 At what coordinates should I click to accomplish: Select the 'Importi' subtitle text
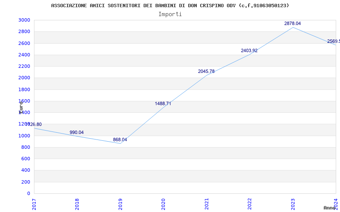(x=170, y=14)
